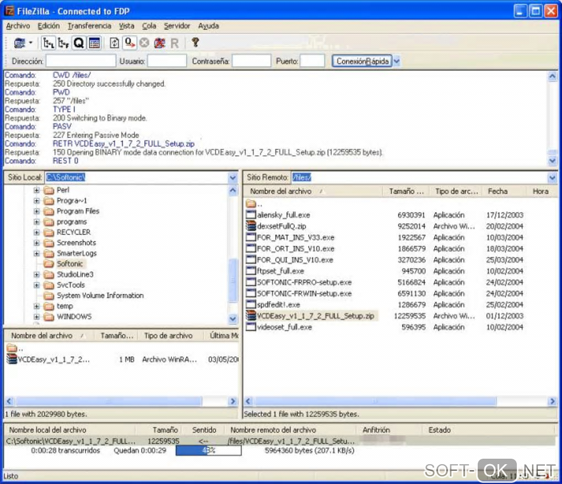Select VCDEasy_v1_1_7_2_FULL_Setup.zip remote file
The image size is (562, 484).
click(x=315, y=316)
